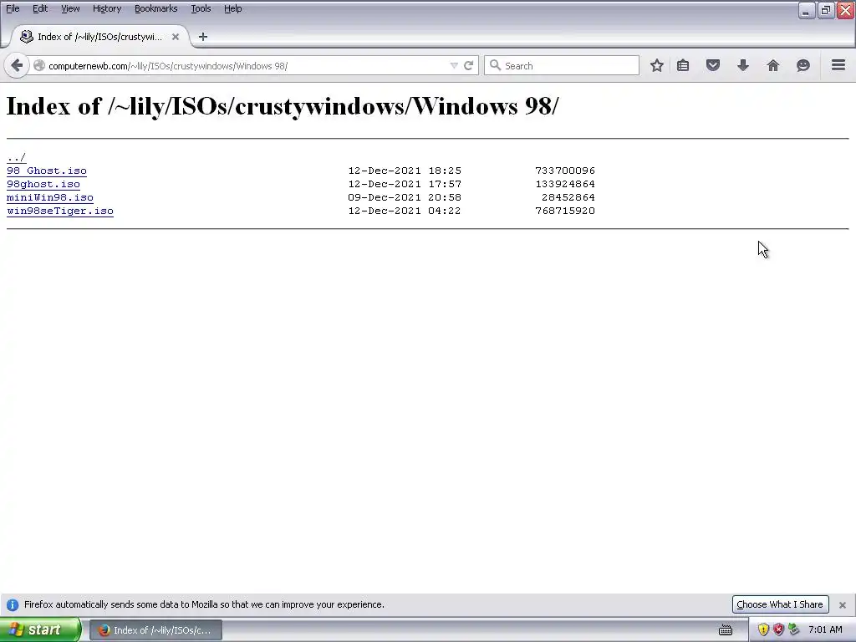Open the Hello chat smiley icon
Image resolution: width=856 pixels, height=642 pixels.
click(x=803, y=65)
